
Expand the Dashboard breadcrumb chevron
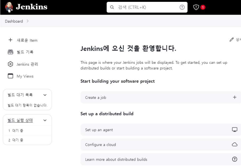(x=28, y=21)
